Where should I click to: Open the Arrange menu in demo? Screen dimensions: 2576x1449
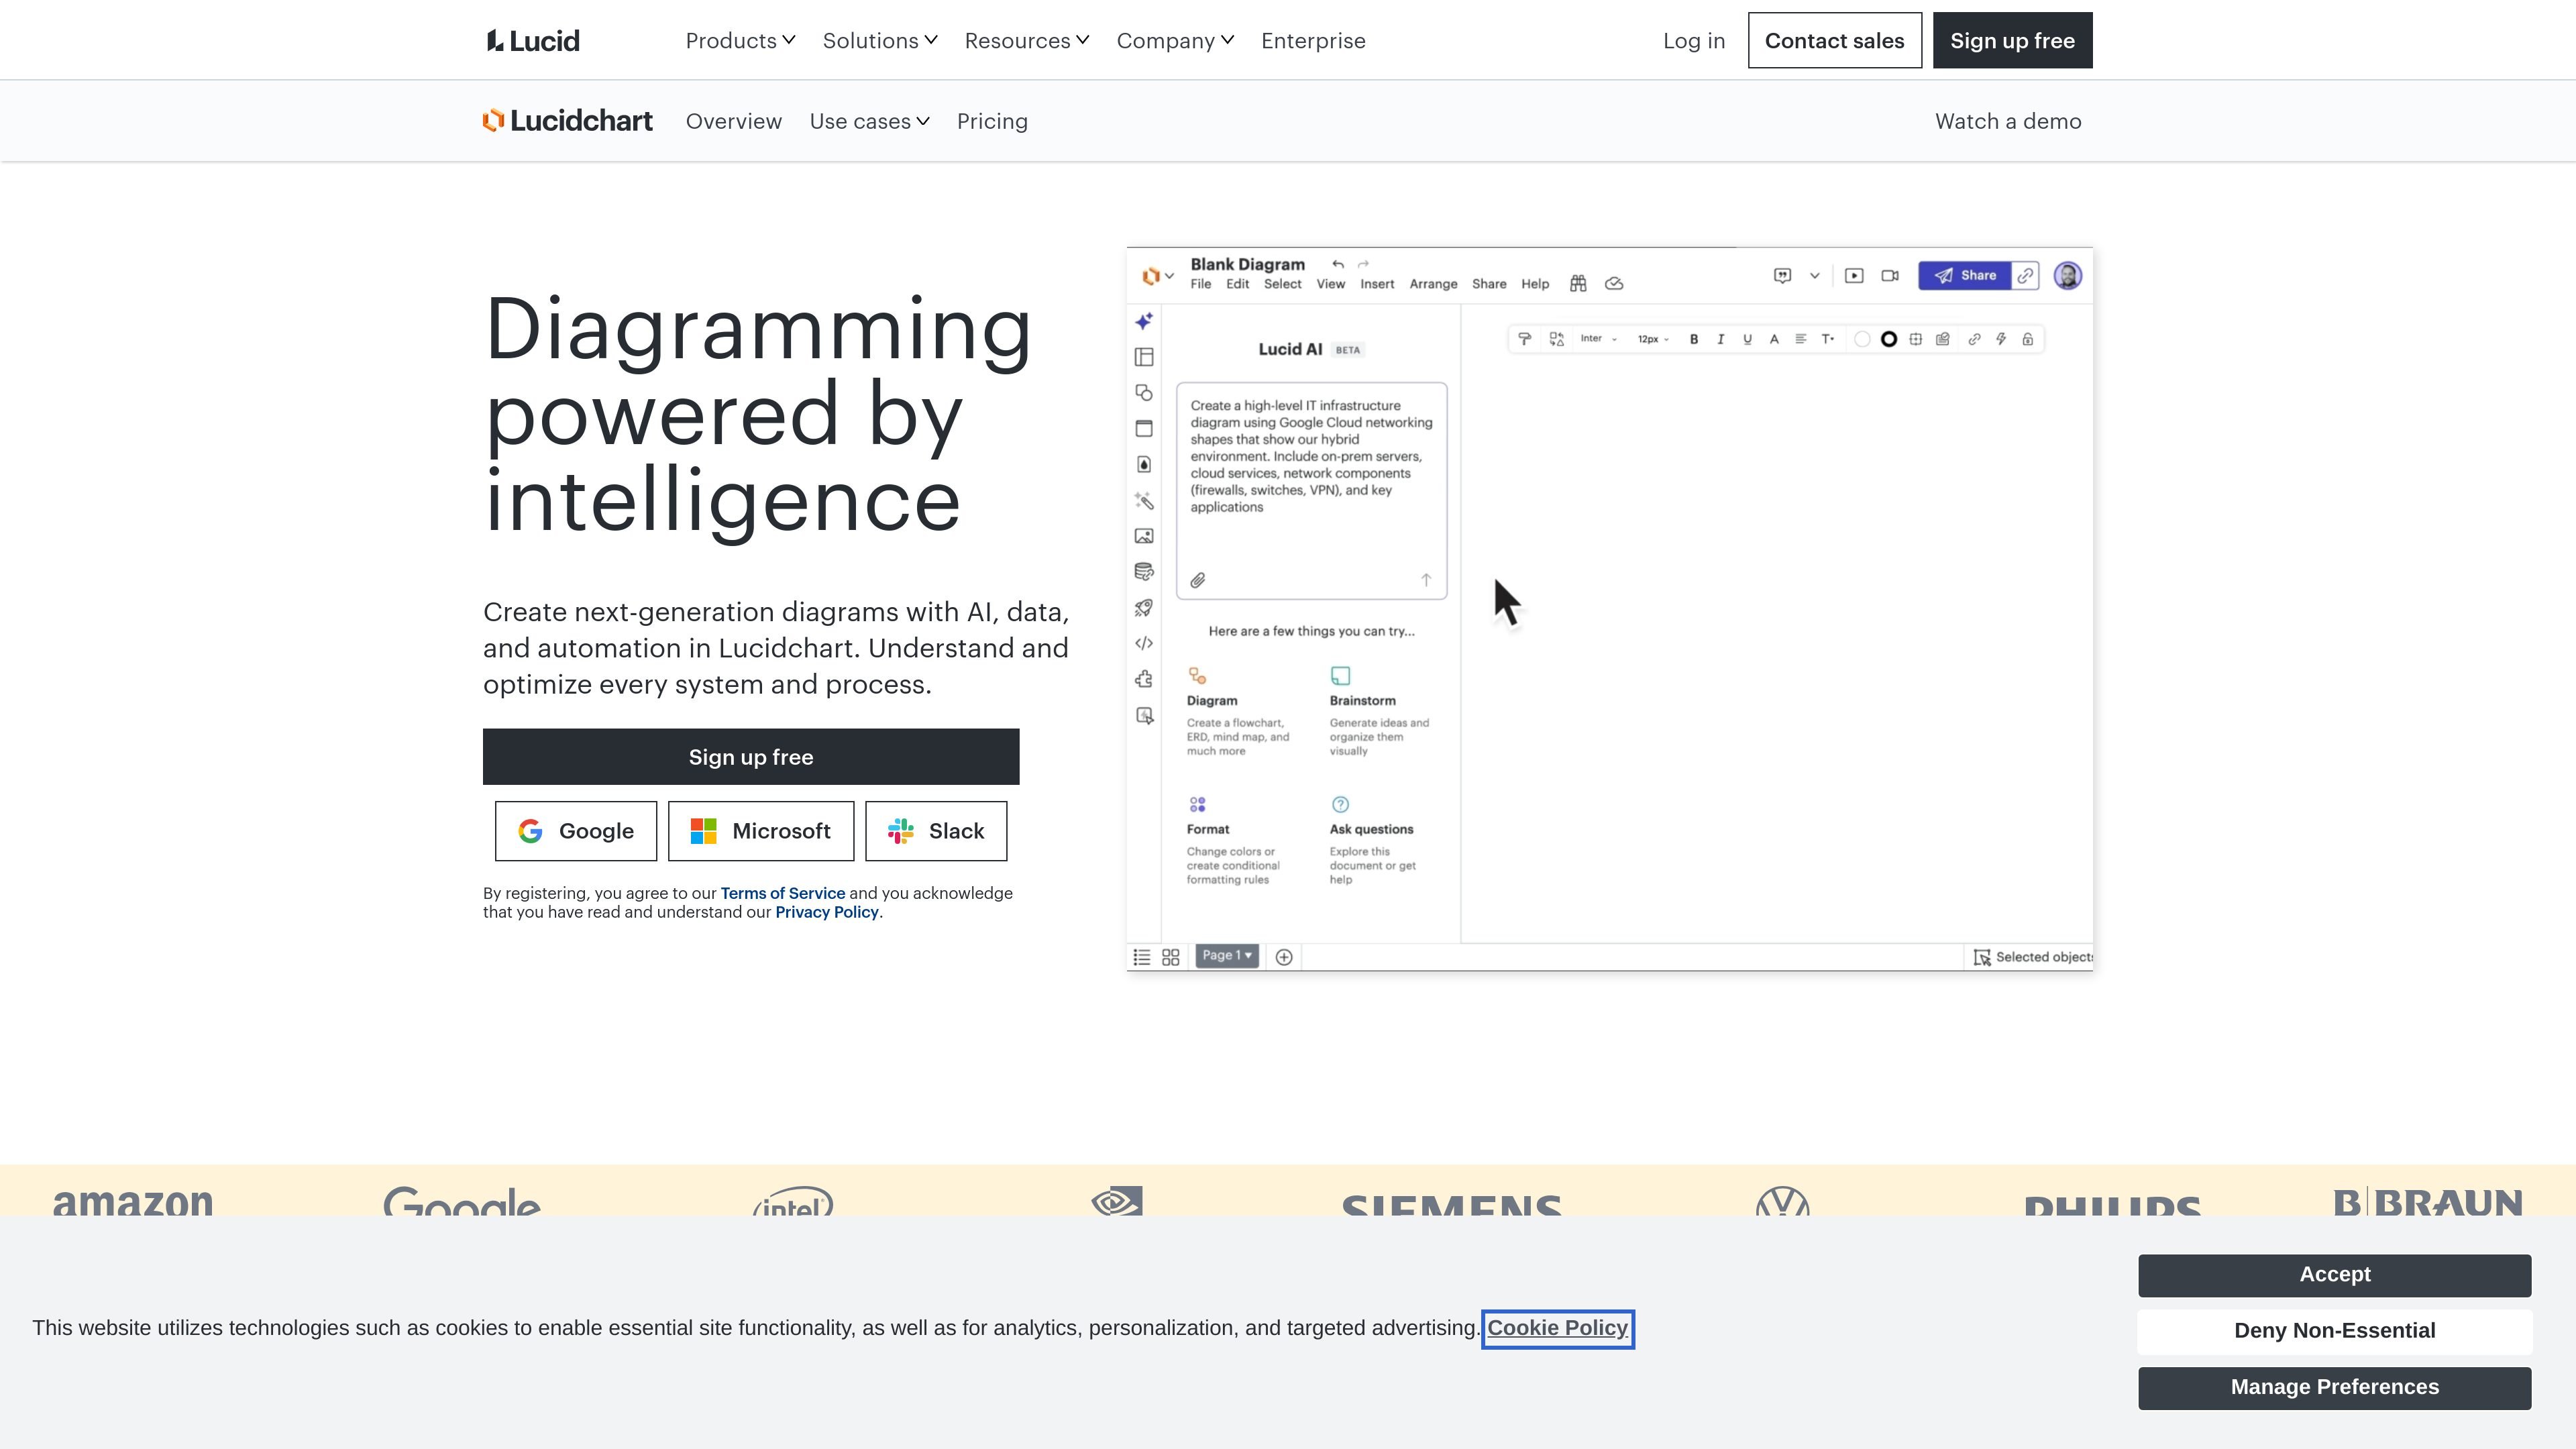pos(1433,284)
